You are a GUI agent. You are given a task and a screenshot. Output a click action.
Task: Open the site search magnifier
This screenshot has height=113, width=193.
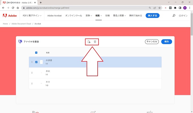point(174,16)
